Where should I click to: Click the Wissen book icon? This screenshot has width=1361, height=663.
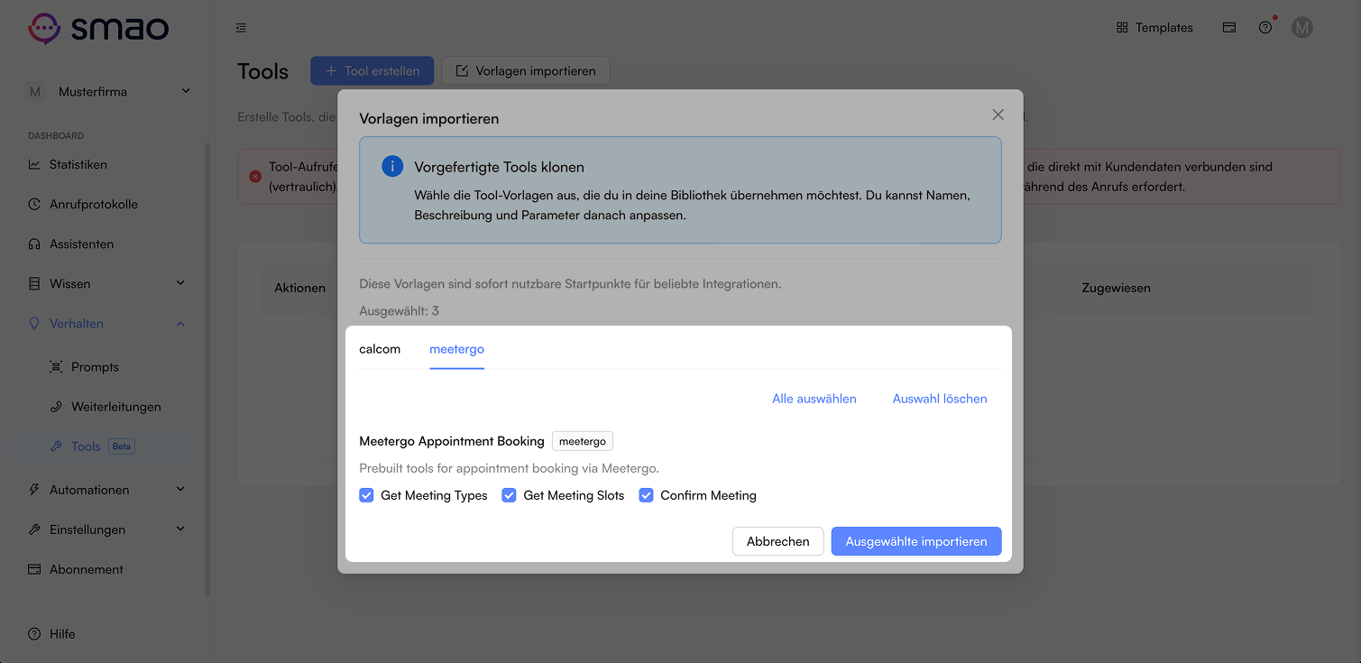tap(34, 284)
